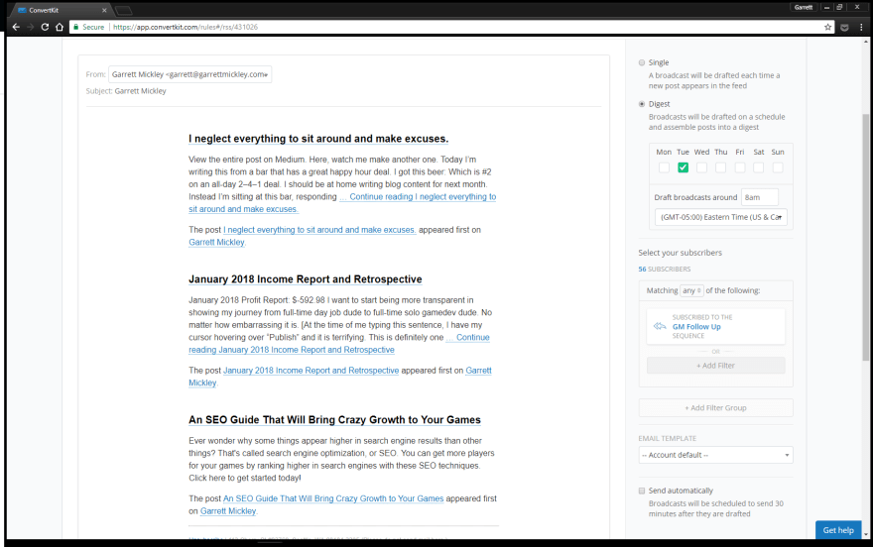The width and height of the screenshot is (873, 547).
Task: Click Garrett Mickley link under first post
Action: (x=216, y=243)
